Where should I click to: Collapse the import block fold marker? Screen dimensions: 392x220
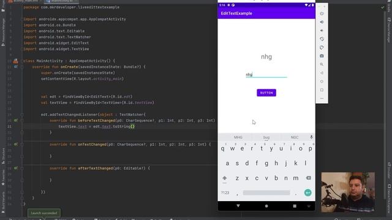point(22,19)
